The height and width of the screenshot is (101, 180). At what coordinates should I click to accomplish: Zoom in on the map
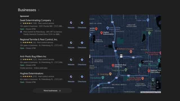tap(157, 82)
